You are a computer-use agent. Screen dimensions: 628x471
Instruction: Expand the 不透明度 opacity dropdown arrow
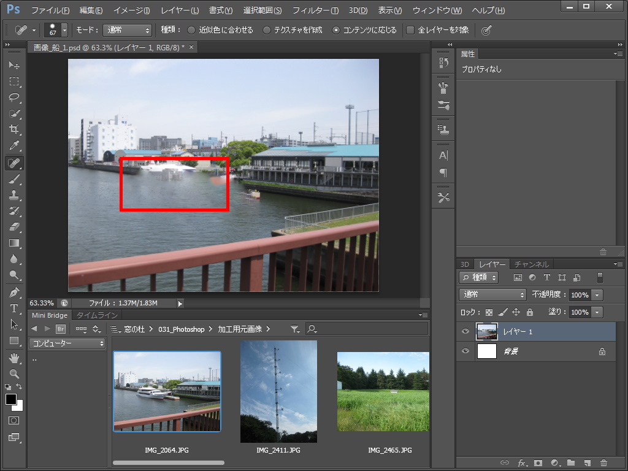(x=597, y=295)
